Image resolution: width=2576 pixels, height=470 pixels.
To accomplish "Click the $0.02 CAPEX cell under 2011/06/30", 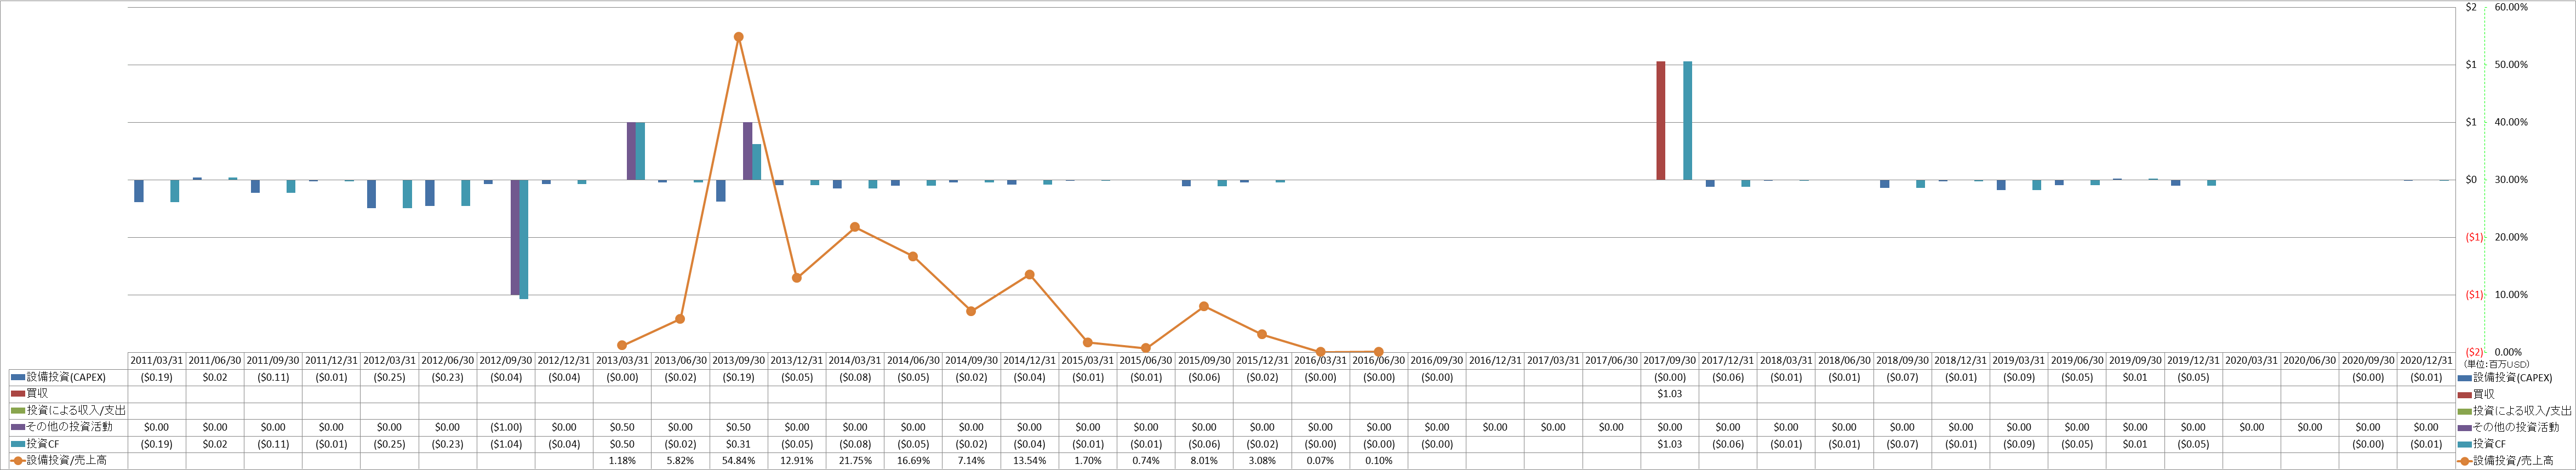I will [215, 378].
